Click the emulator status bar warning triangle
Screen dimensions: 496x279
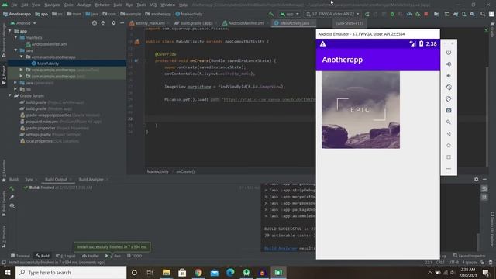[x=322, y=43]
